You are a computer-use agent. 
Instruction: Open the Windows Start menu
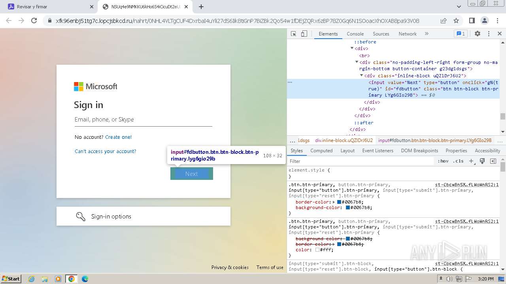[11, 279]
